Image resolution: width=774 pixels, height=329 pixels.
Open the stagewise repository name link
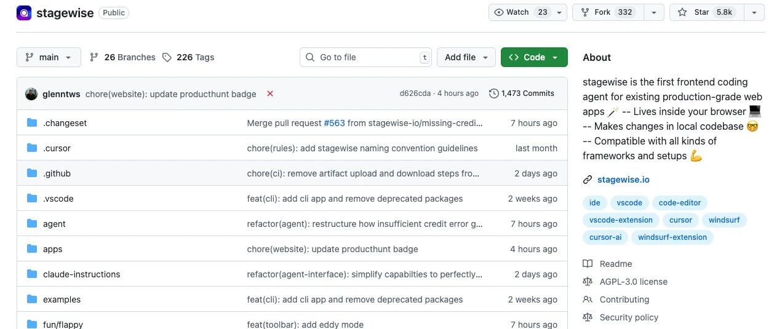pos(65,13)
